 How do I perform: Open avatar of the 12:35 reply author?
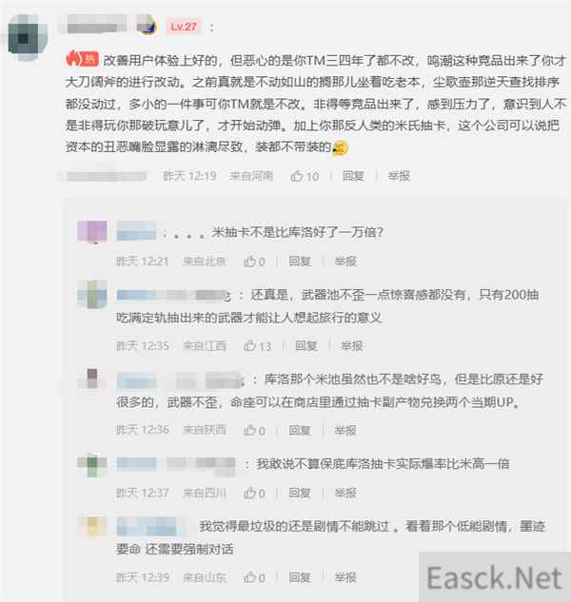[x=92, y=295]
